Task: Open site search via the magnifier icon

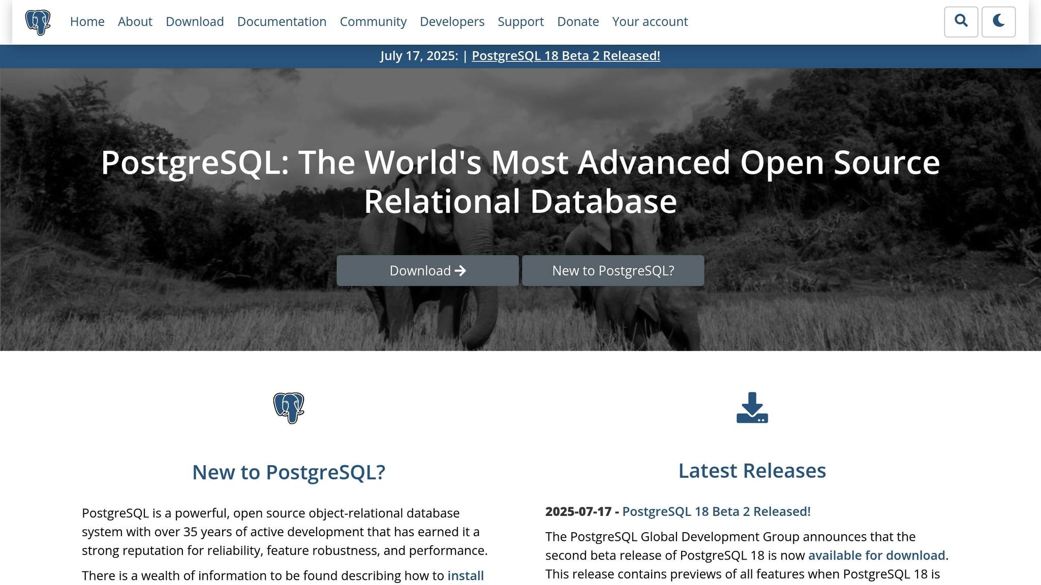Action: coord(961,21)
